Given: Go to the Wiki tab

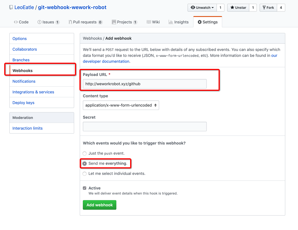Looking at the screenshot, I should point(153,22).
